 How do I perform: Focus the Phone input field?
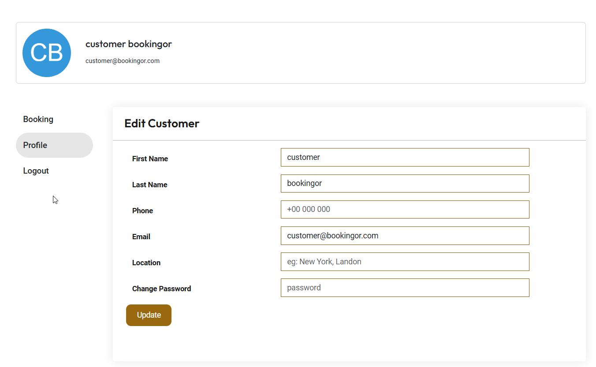pyautogui.click(x=405, y=209)
